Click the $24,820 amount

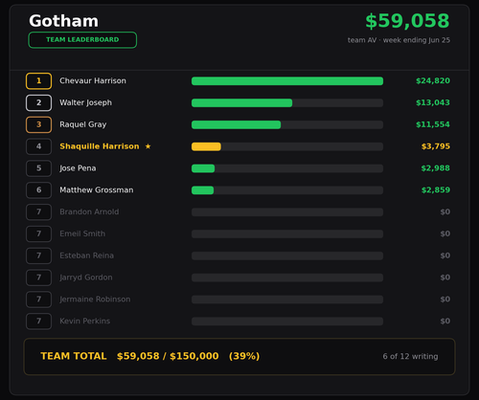point(433,81)
